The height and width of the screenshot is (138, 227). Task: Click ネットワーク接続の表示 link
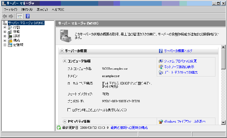click(179, 67)
